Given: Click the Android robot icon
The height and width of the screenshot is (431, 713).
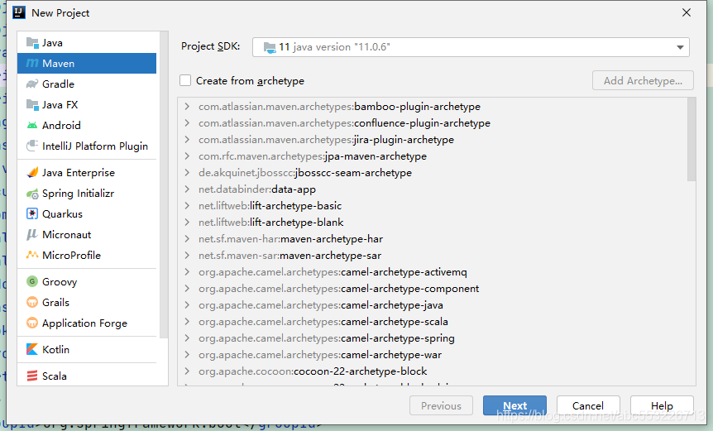Looking at the screenshot, I should point(32,126).
